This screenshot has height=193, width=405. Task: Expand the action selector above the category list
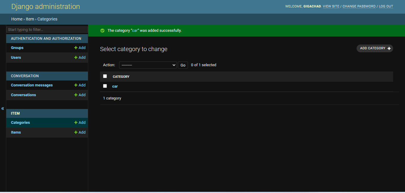tap(148, 65)
